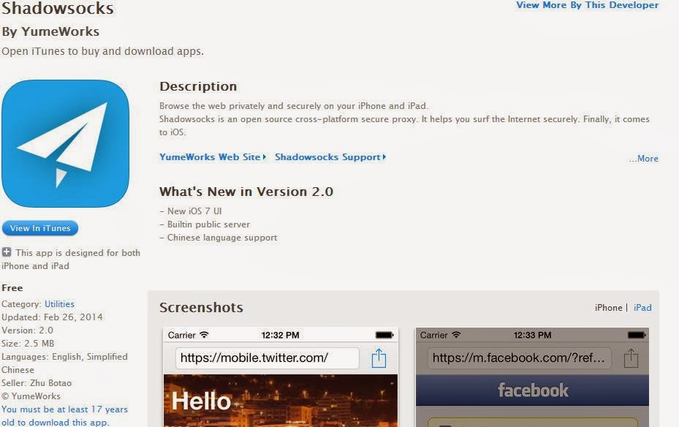
Task: Click the Wi-Fi icon in the Twitter screenshot
Action: point(204,335)
